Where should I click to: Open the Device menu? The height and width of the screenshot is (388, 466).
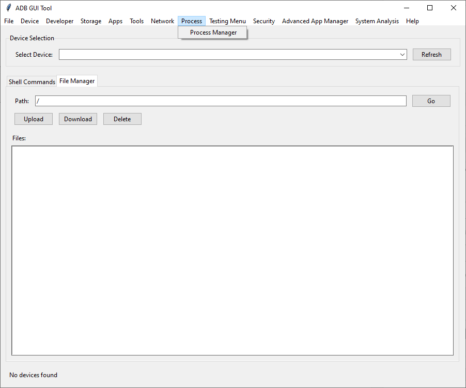click(29, 21)
